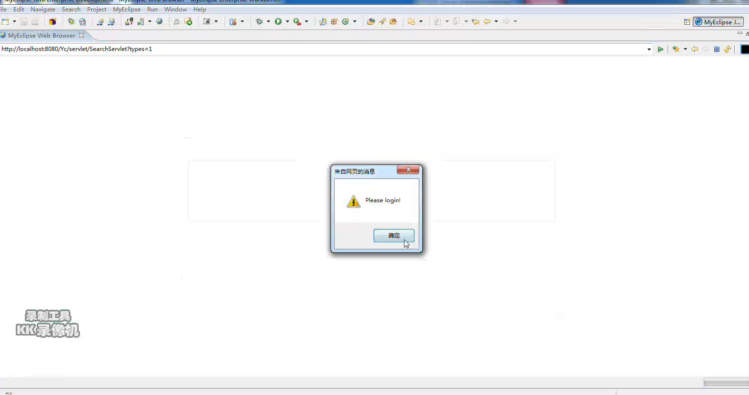749x395 pixels.
Task: Open the Navigate menu
Action: tap(43, 9)
